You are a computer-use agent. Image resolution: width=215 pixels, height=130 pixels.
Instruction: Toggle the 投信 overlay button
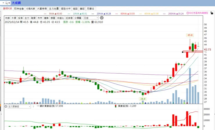coord(20,18)
